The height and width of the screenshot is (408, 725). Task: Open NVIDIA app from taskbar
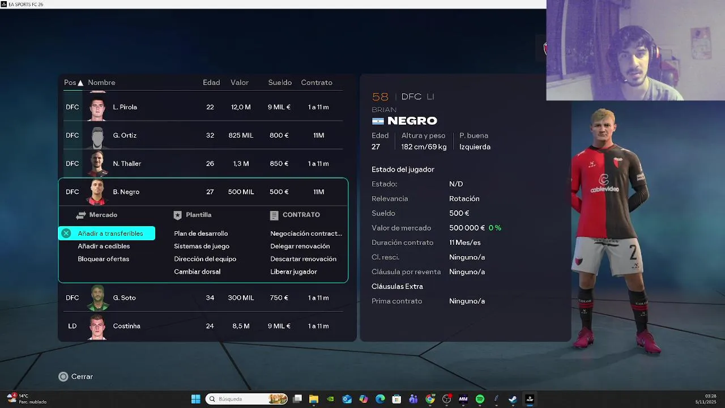(x=331, y=399)
